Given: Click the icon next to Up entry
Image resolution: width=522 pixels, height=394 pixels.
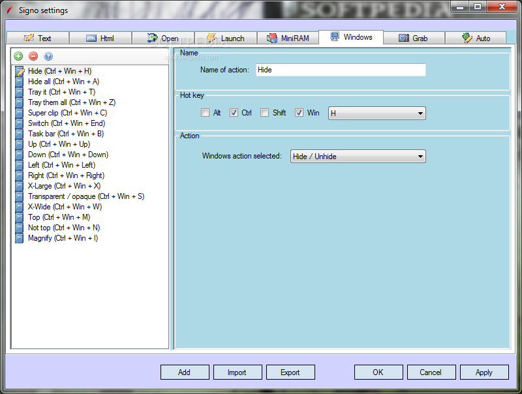Looking at the screenshot, I should click(20, 144).
